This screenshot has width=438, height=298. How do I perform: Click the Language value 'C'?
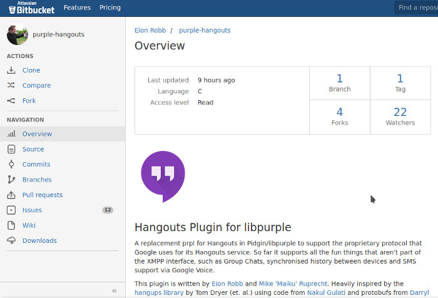(200, 91)
